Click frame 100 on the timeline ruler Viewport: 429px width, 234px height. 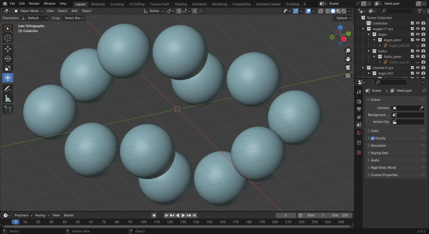(x=143, y=222)
